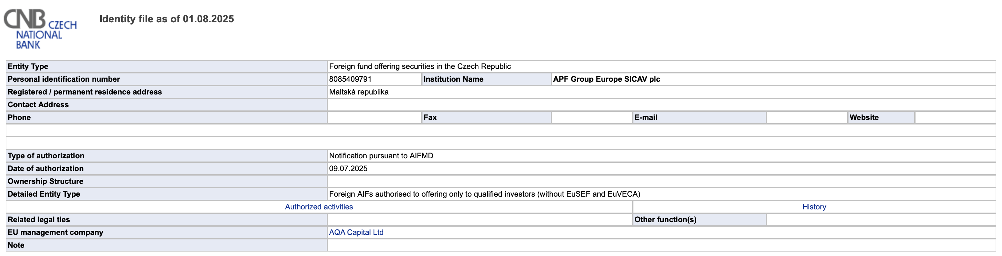Viewport: 1002px width, 256px height.
Task: Click the EU management company label
Action: pyautogui.click(x=55, y=232)
